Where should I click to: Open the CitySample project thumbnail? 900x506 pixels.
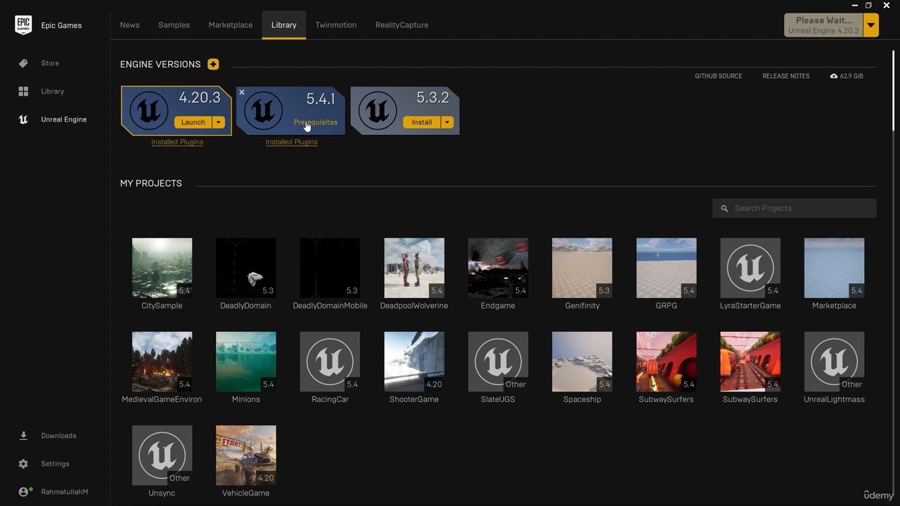(x=162, y=268)
